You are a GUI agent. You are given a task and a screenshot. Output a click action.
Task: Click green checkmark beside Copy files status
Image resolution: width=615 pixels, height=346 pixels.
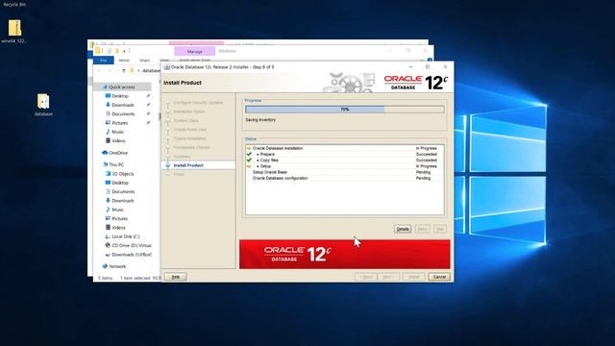(x=249, y=161)
